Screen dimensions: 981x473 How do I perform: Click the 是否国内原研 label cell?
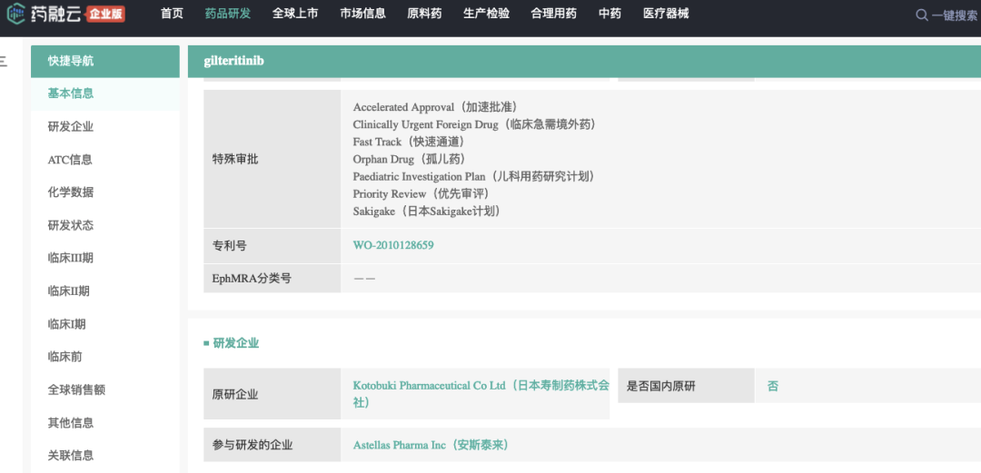[687, 386]
